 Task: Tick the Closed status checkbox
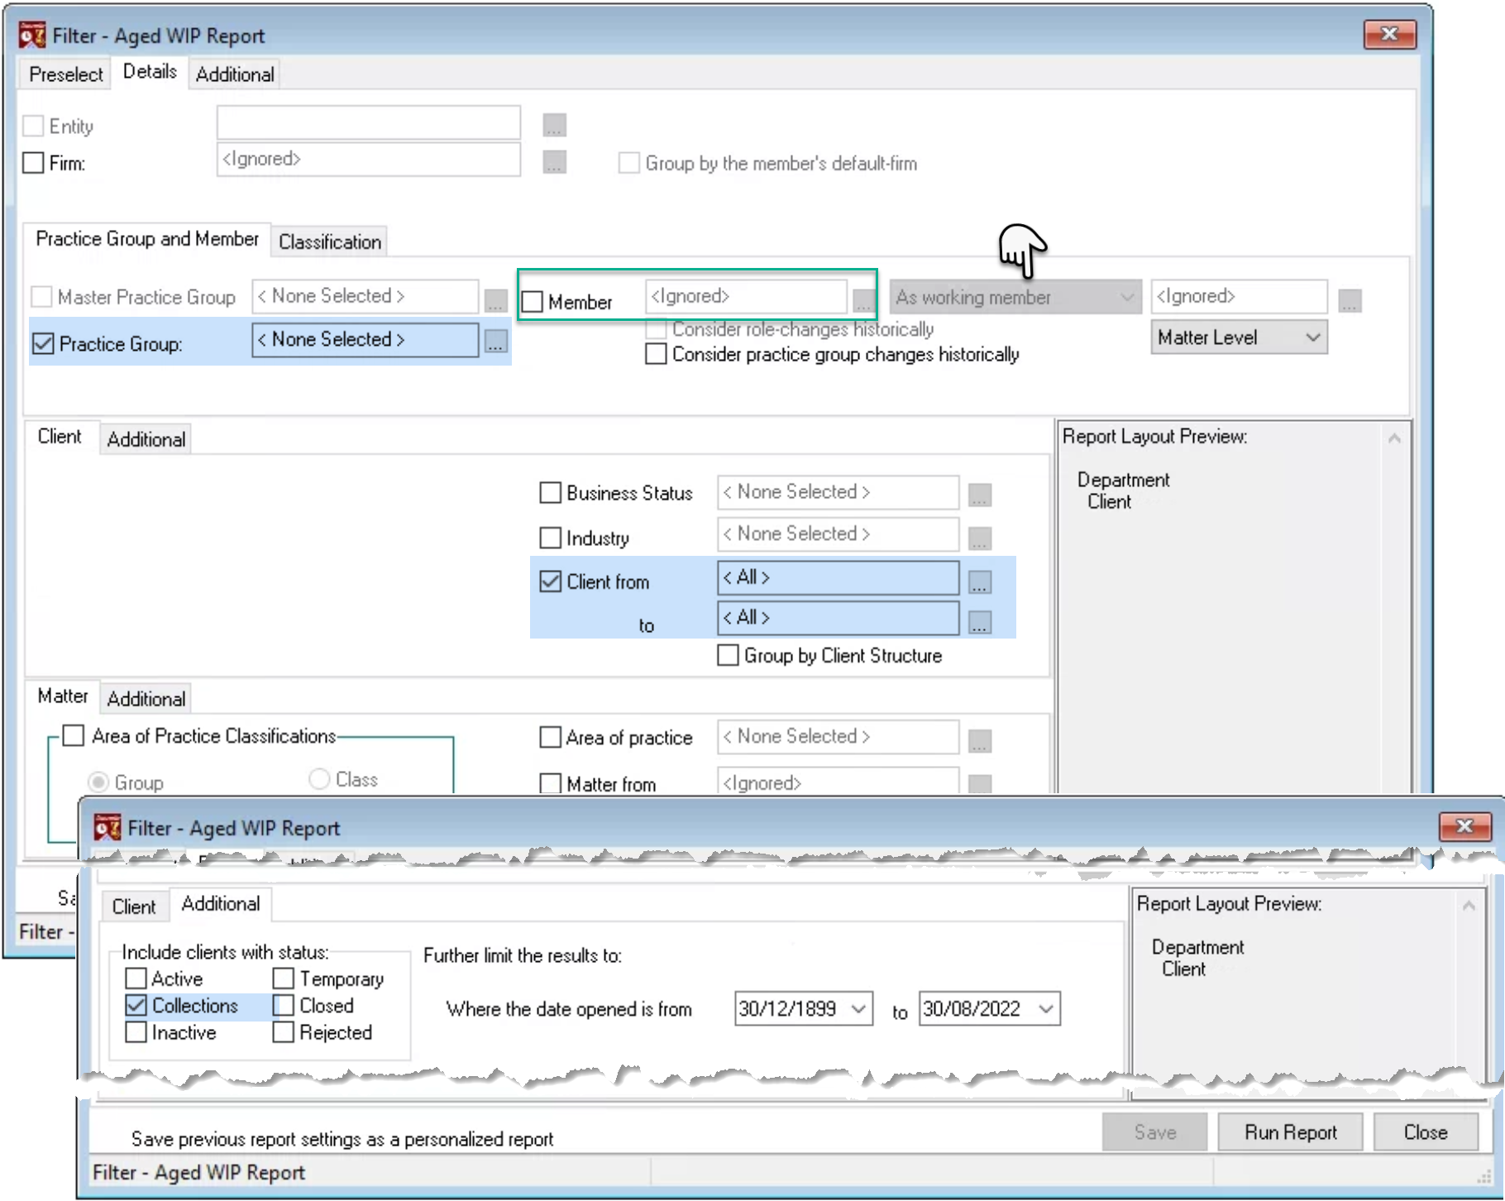(x=284, y=1006)
